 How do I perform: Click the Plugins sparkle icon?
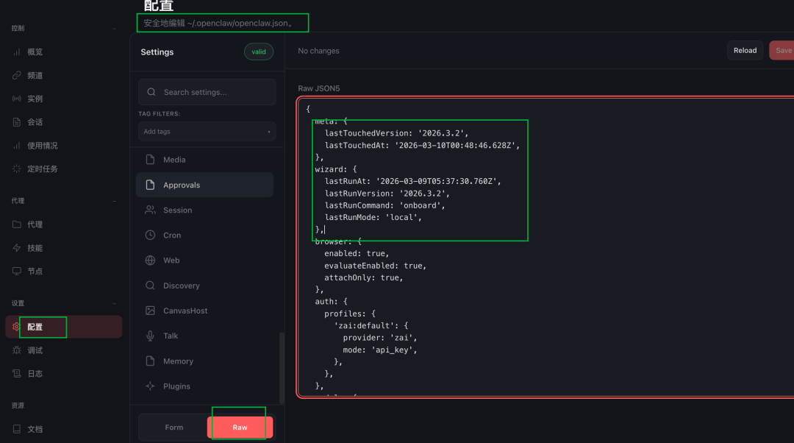point(150,386)
